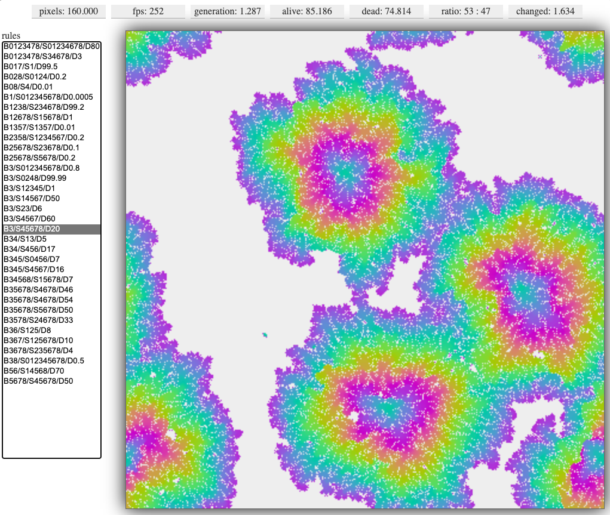Select the B34/S13/D5 rule entry

[x=51, y=239]
